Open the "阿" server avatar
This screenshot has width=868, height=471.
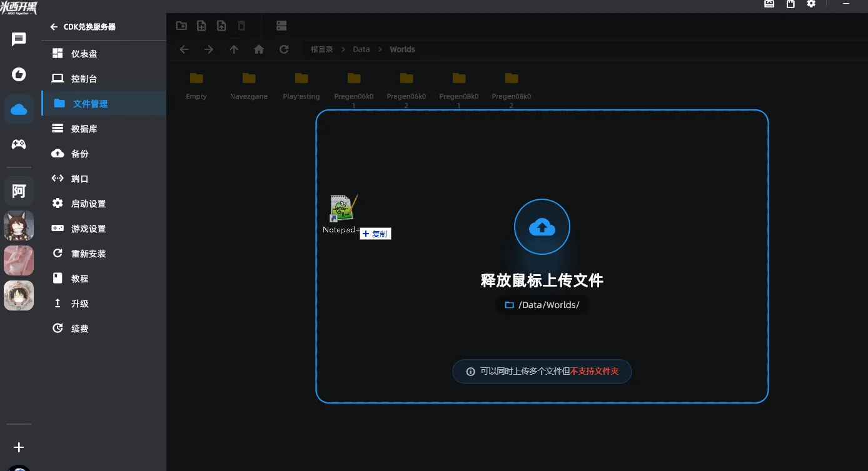(x=19, y=191)
